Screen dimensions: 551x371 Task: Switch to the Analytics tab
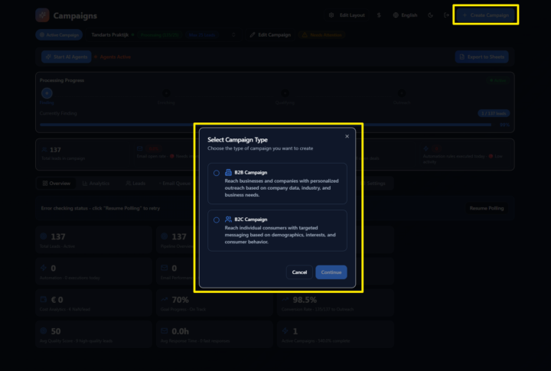(96, 184)
